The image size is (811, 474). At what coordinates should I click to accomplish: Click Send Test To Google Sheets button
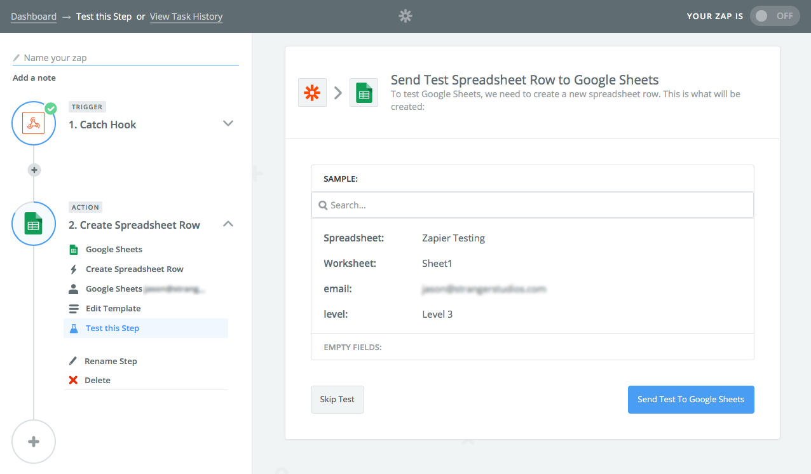tap(691, 400)
